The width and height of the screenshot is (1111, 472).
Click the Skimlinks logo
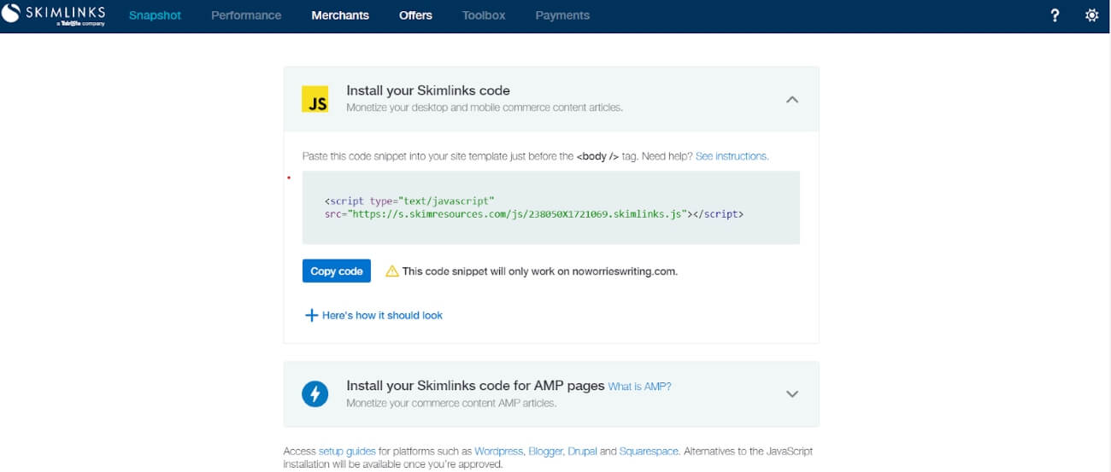coord(54,15)
